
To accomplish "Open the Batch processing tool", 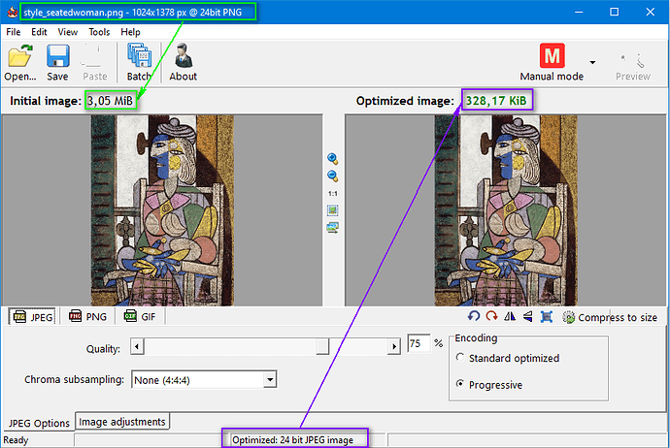I will (139, 62).
